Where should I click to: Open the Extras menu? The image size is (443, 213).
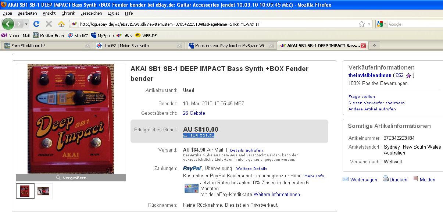click(x=114, y=13)
